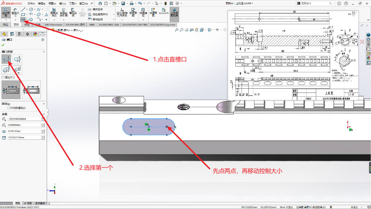The image size is (371, 209).
Task: Edit the slot width field 8.234132mm
Action: [x=24, y=131]
